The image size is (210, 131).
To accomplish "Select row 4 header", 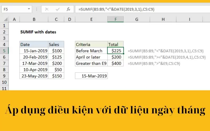I will pos(4,44).
